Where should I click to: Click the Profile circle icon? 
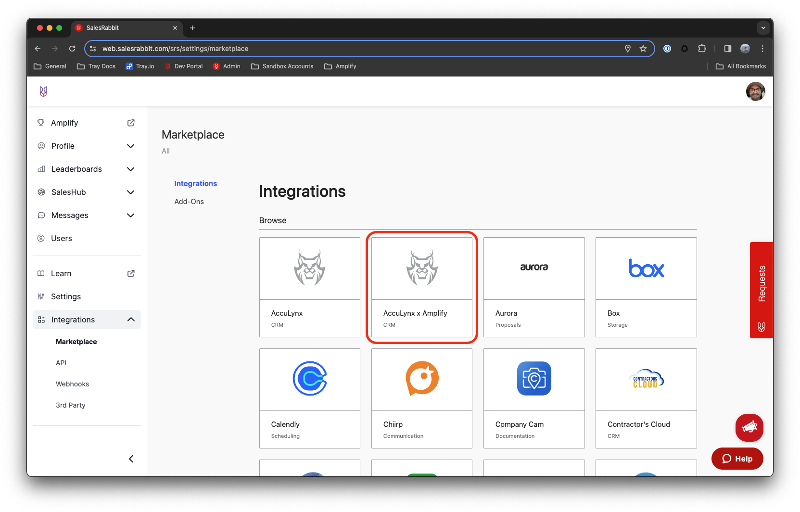pyautogui.click(x=41, y=146)
